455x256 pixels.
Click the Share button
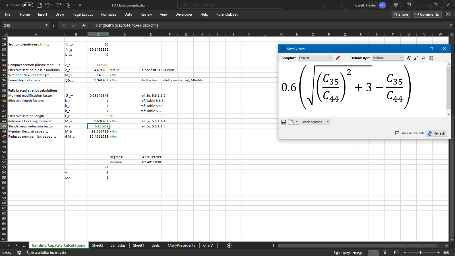click(x=401, y=14)
